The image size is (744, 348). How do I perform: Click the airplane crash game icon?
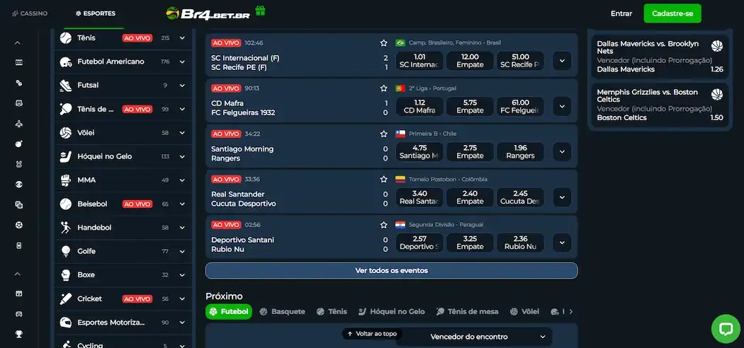pyautogui.click(x=19, y=124)
